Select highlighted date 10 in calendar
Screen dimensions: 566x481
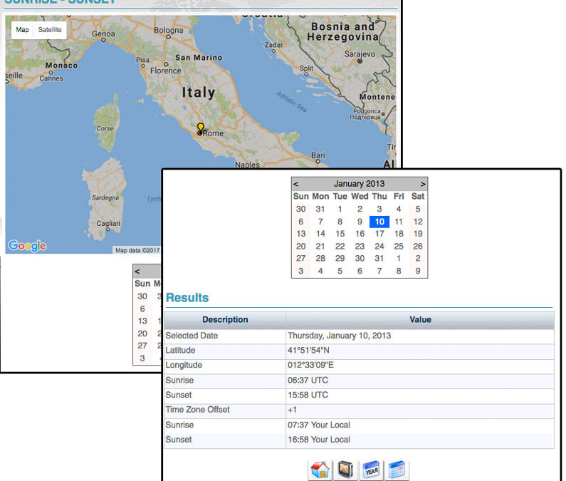(379, 222)
